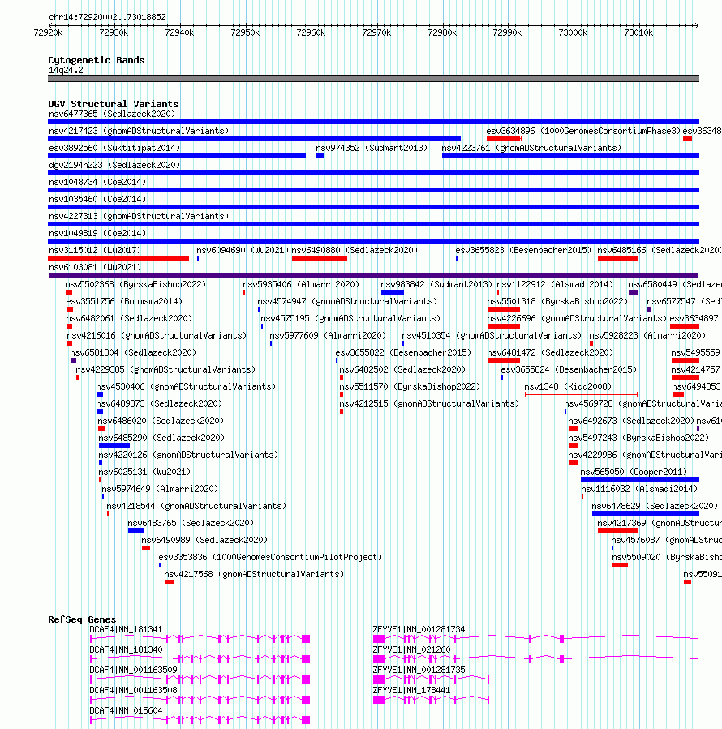Click the nsv6490880 (Sedlazeck2020) red bar
Viewport: 722px width, 729px height.
[320, 258]
